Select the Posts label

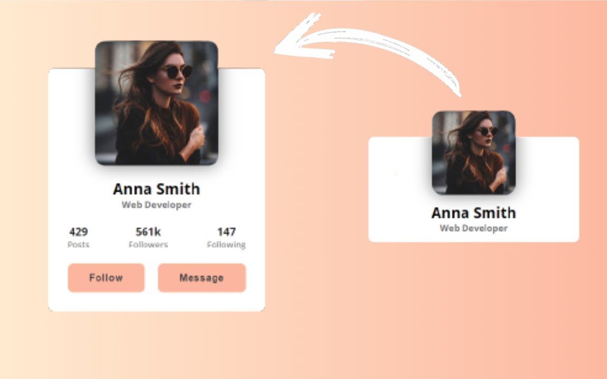pos(79,244)
